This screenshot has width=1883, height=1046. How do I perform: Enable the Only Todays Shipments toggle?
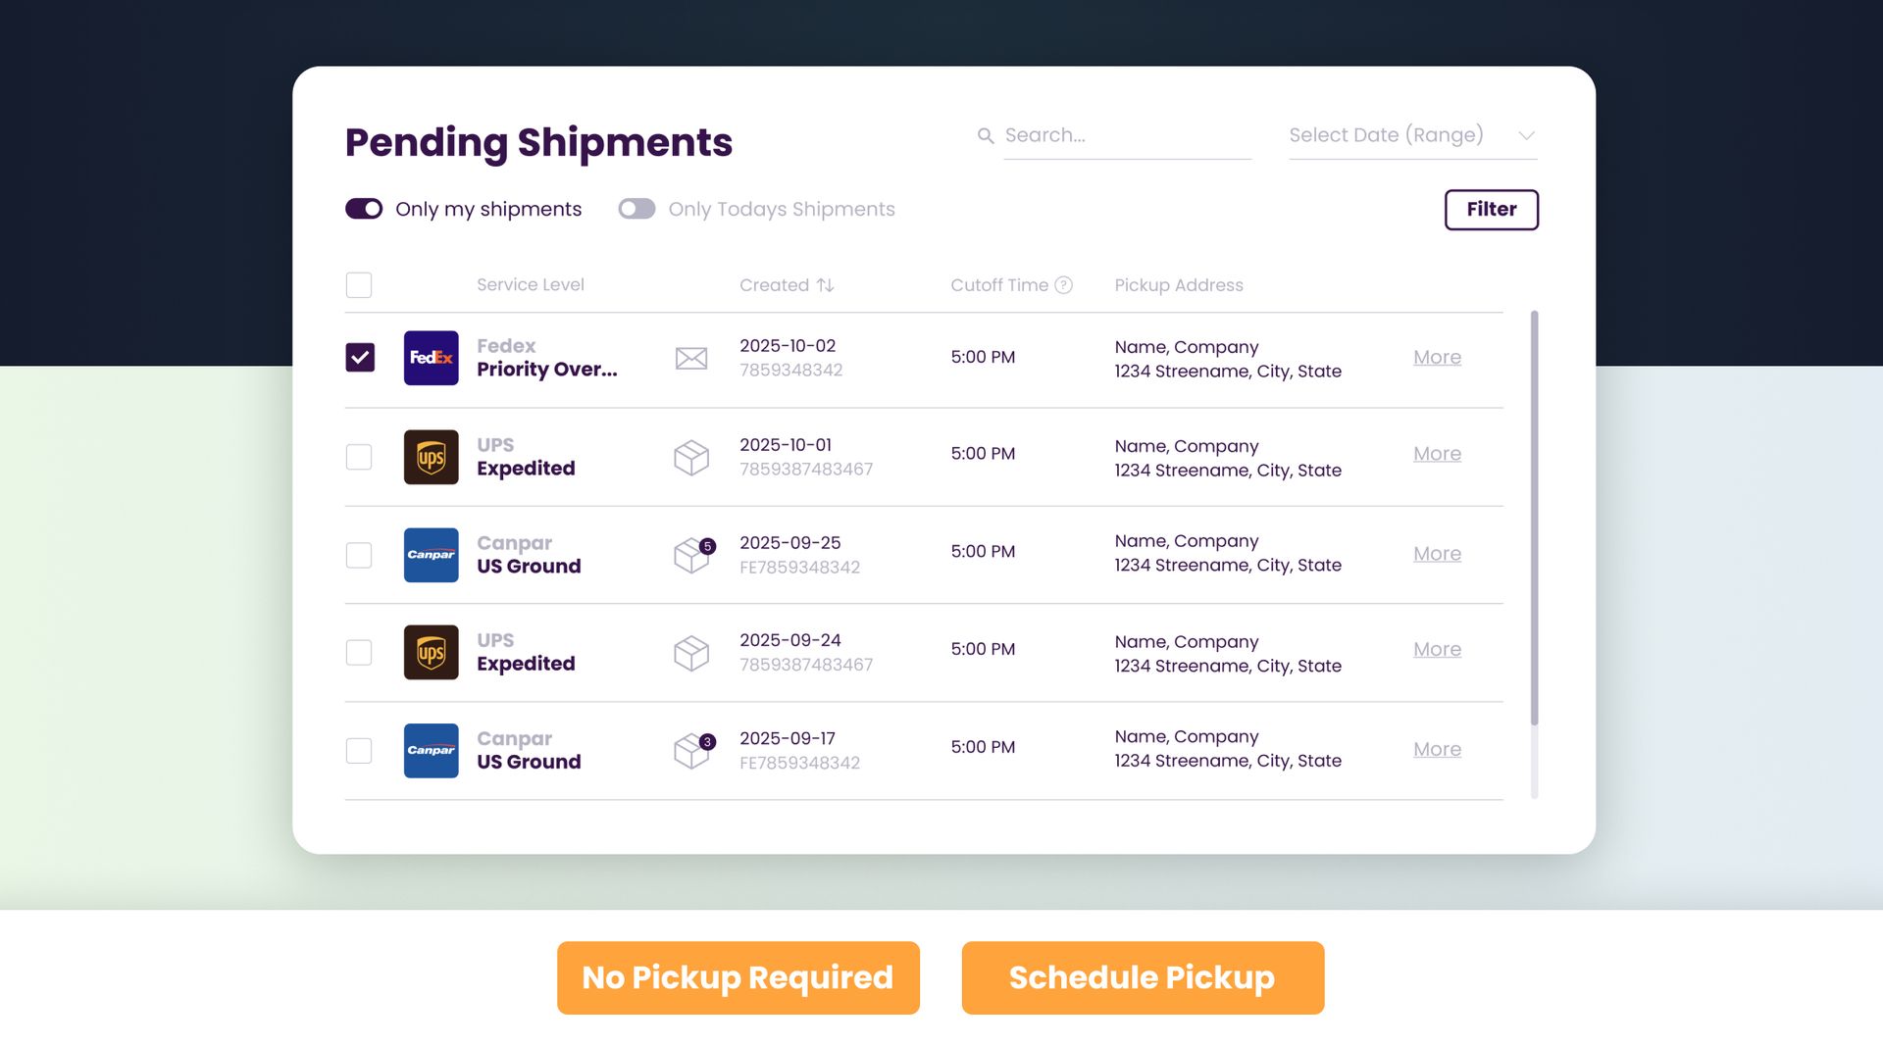point(636,209)
